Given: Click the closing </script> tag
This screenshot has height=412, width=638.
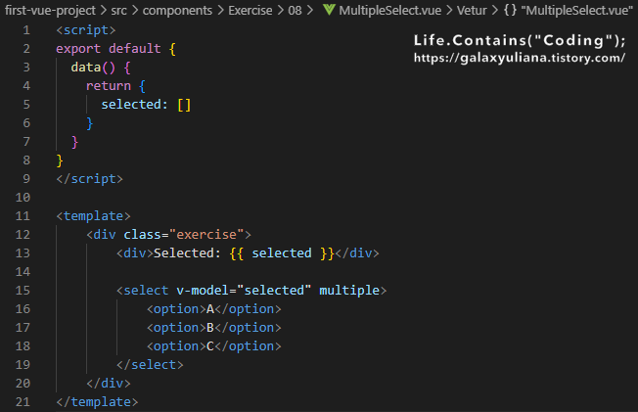Looking at the screenshot, I should tap(89, 179).
